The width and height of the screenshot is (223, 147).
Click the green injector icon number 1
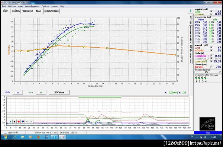click(196, 78)
